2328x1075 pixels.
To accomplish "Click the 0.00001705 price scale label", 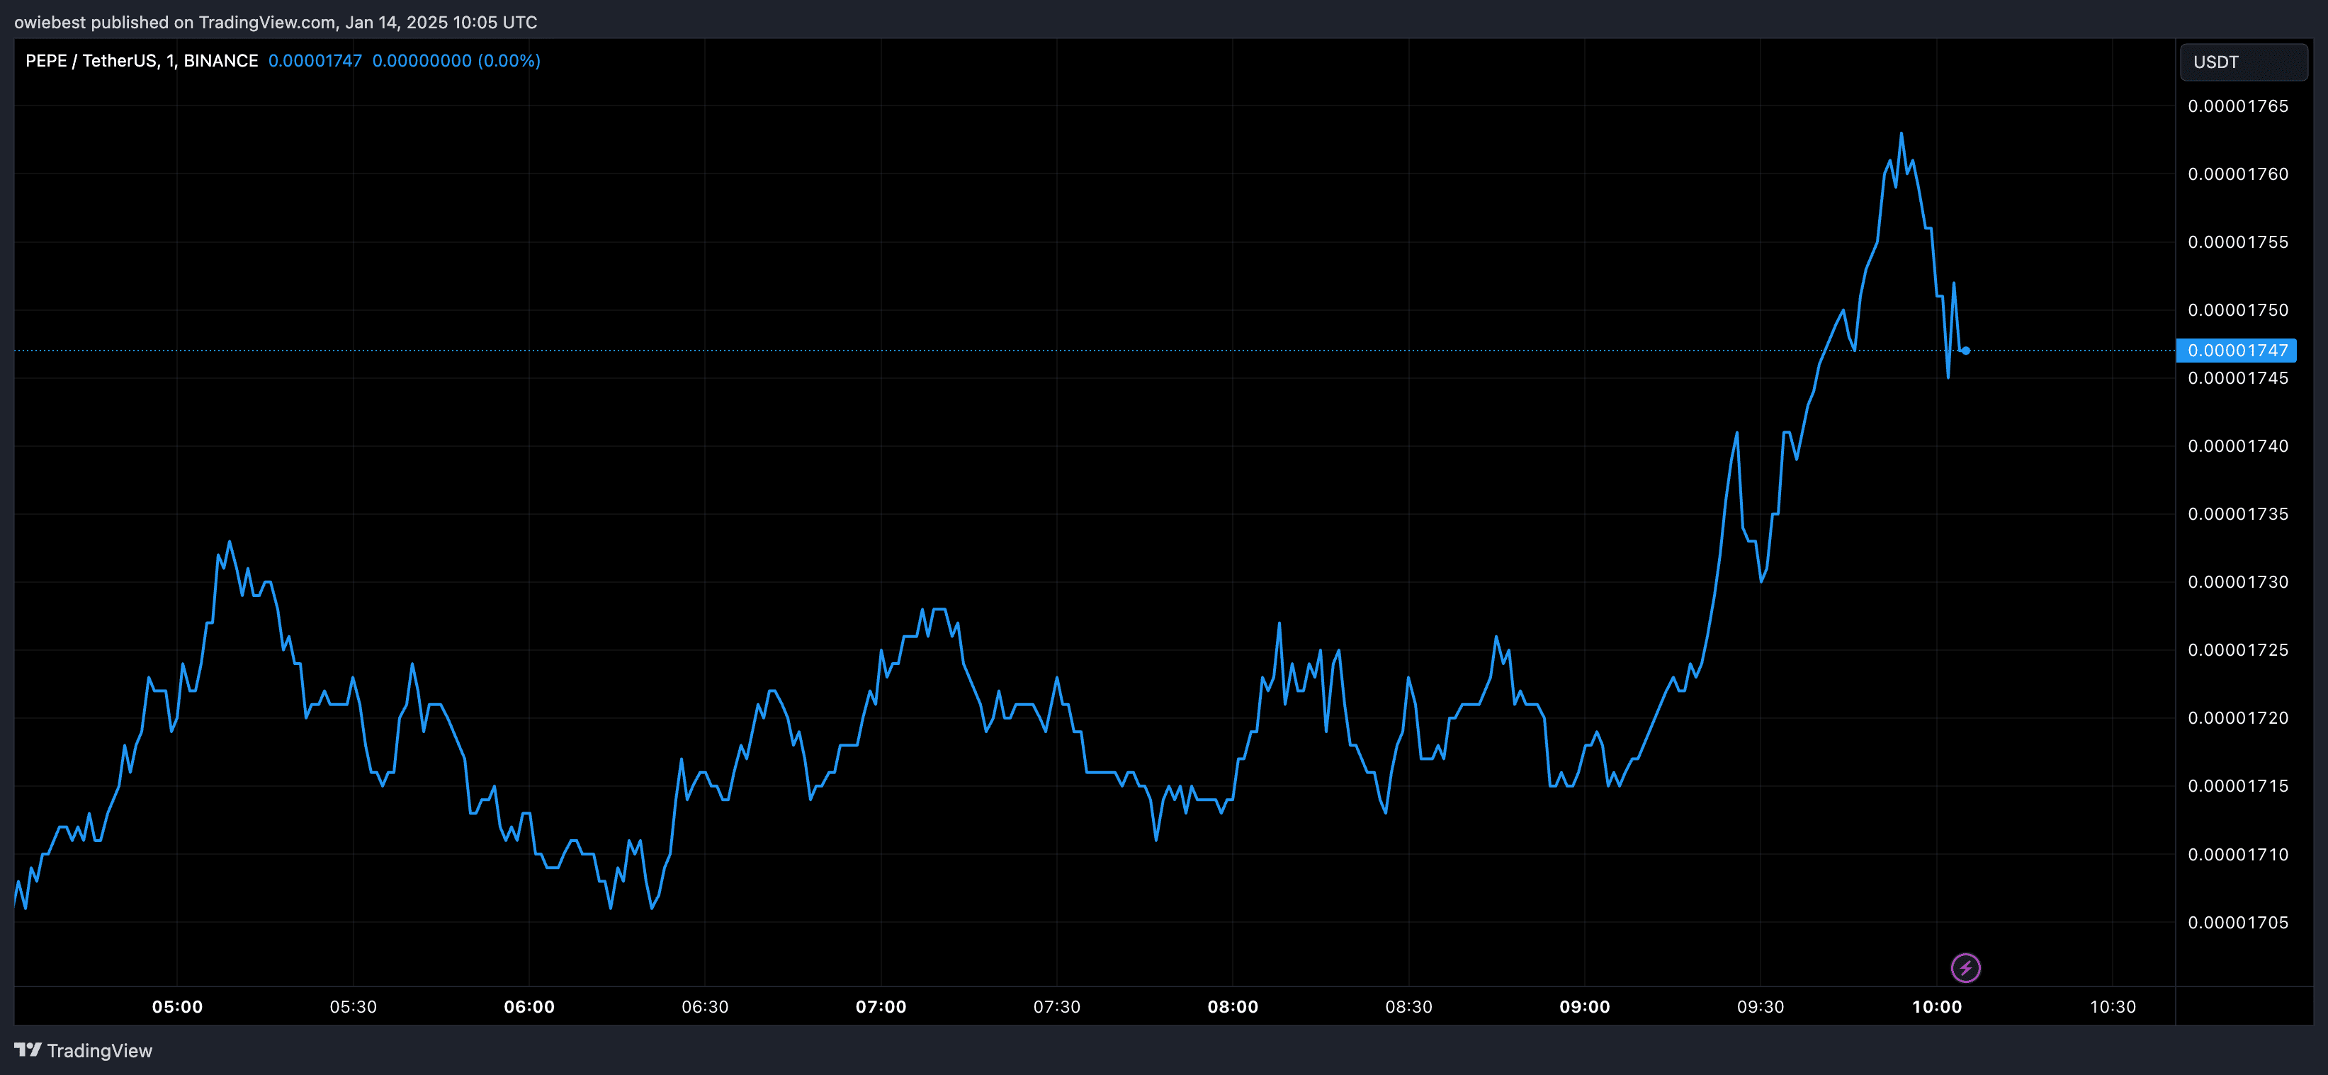I will (2237, 922).
